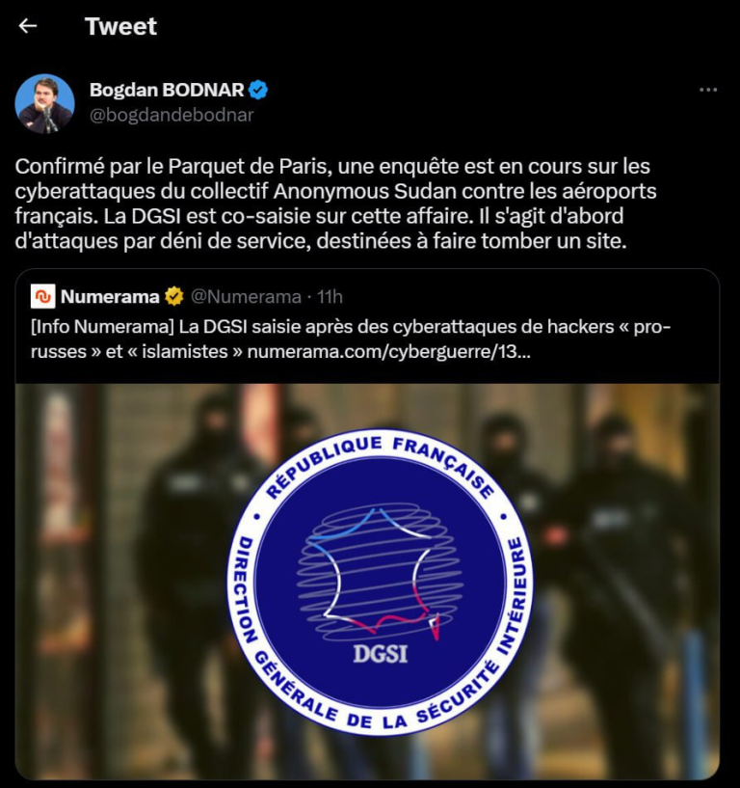Viewport: 740px width, 788px height.
Task: Click the @Numerama handle
Action: pos(246,296)
